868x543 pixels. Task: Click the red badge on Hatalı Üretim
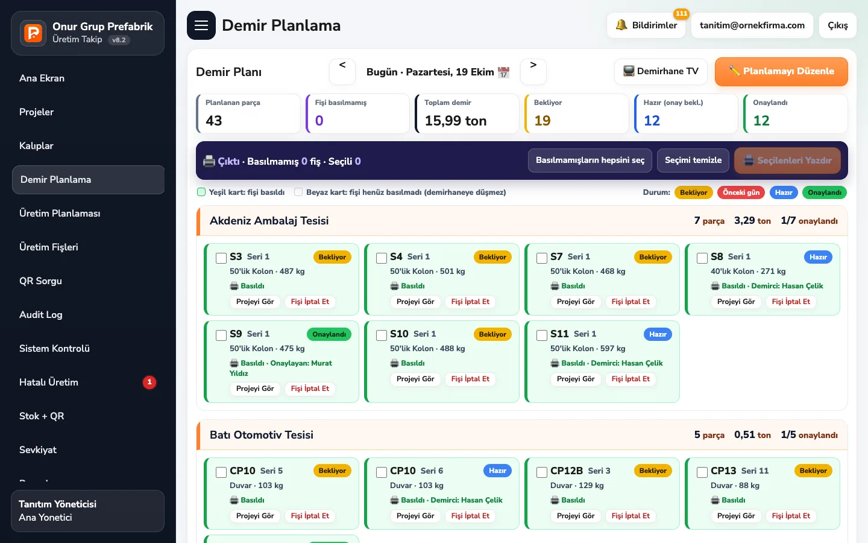(x=149, y=382)
